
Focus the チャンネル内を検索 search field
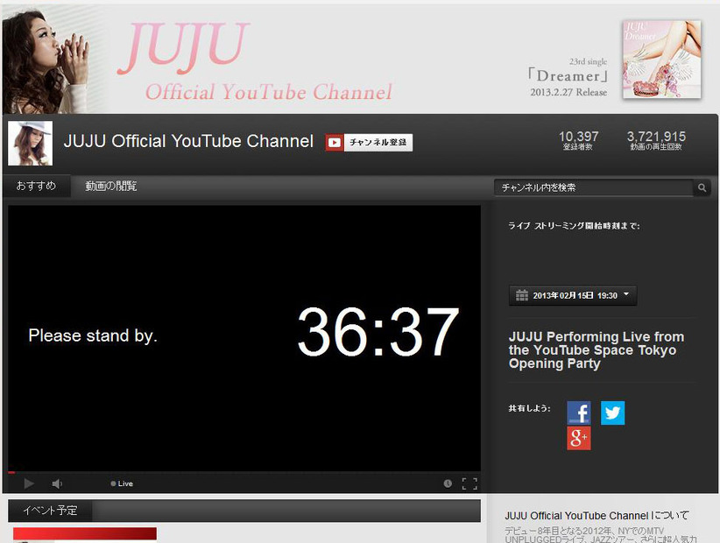[593, 187]
